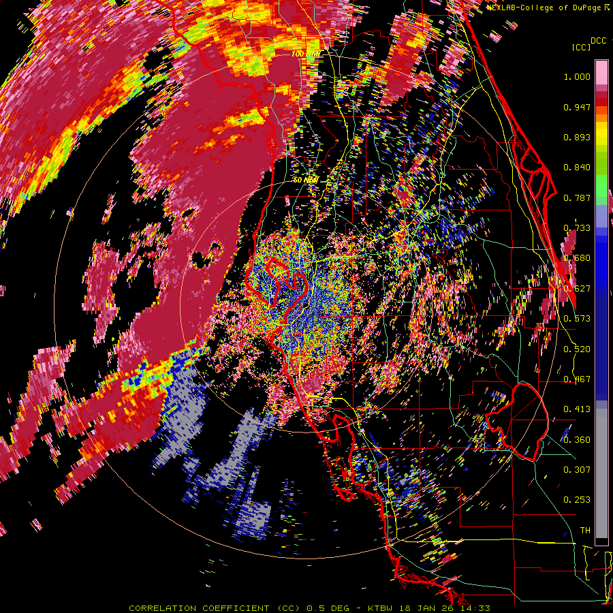Click the 0.413 scale value

[577, 409]
